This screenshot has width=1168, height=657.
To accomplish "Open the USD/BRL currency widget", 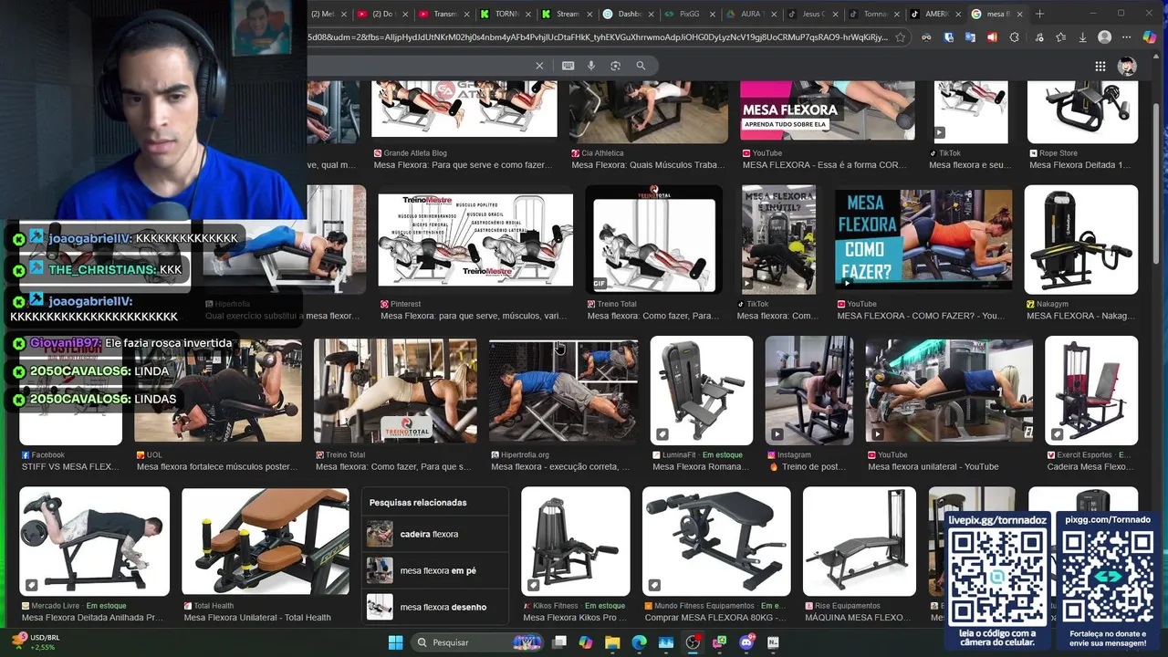I will [36, 642].
